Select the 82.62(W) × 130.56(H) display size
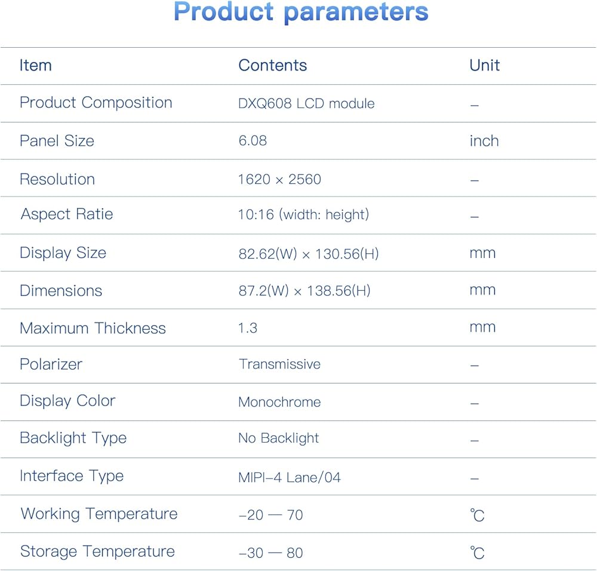 (309, 253)
